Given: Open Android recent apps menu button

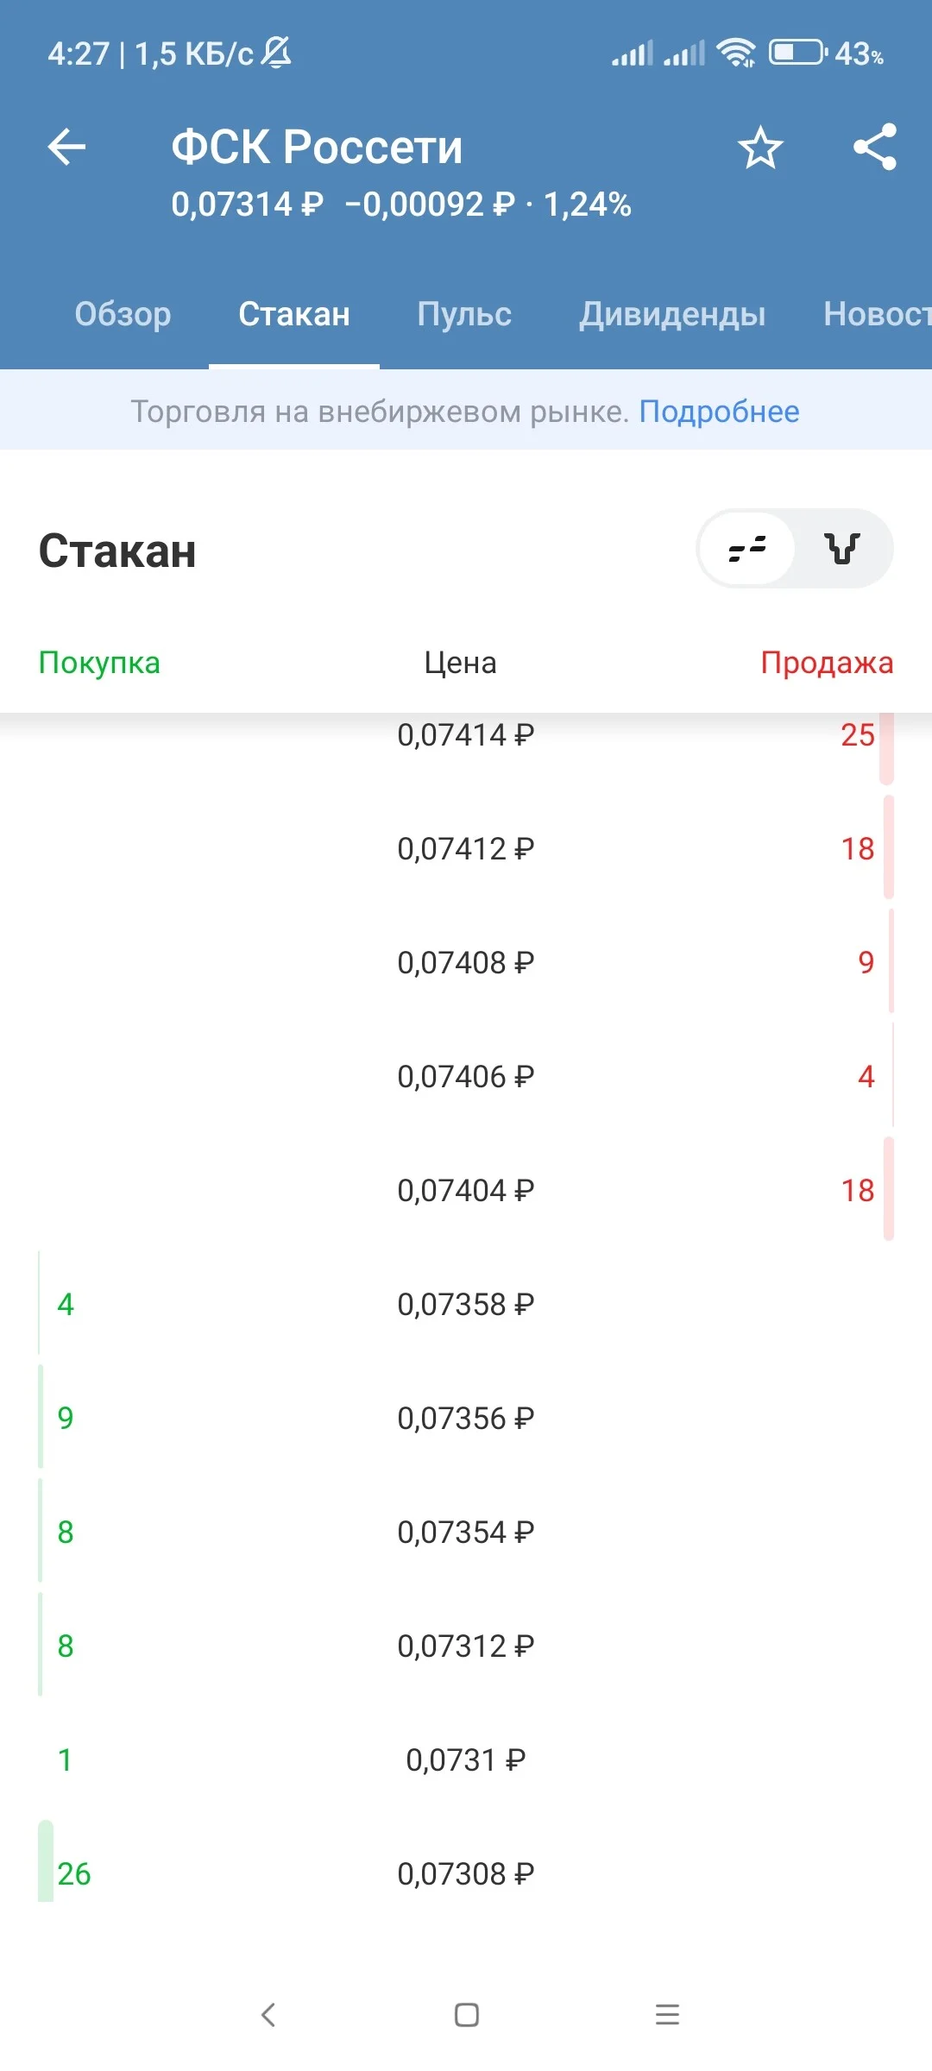Looking at the screenshot, I should click(667, 2015).
